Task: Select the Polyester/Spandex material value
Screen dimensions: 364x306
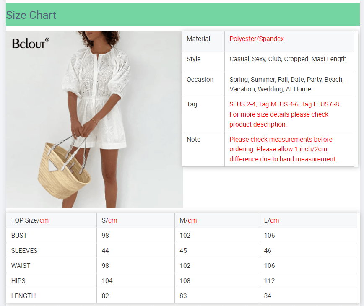Action: [x=256, y=39]
